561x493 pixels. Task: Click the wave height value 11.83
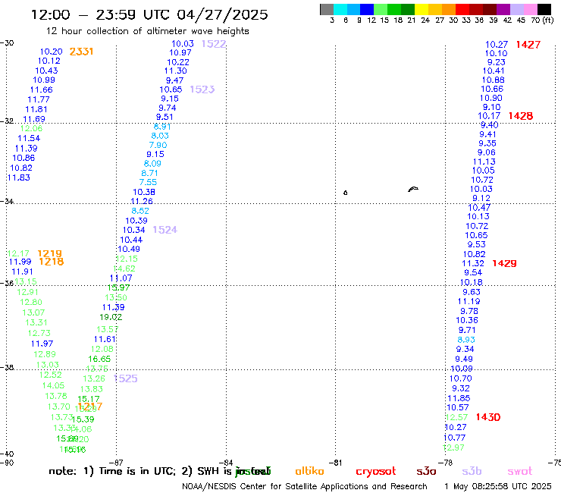(x=19, y=177)
